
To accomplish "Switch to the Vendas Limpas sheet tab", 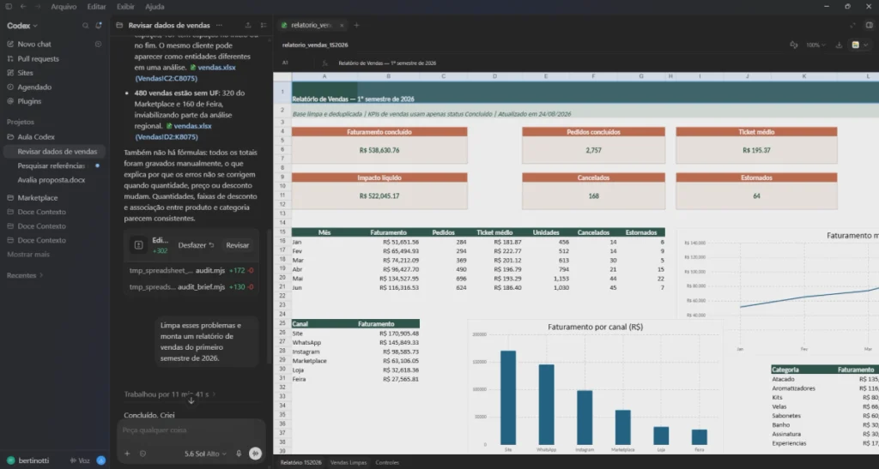I will [349, 463].
